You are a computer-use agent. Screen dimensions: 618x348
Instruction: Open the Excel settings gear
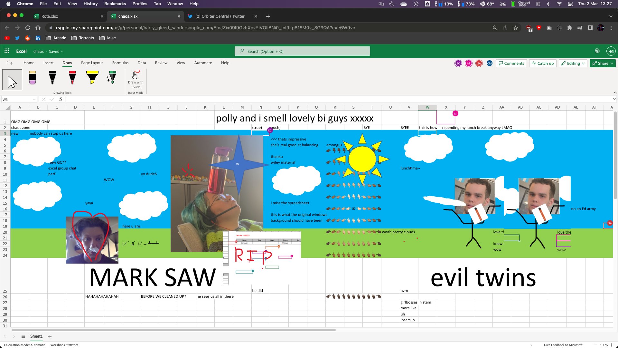click(597, 51)
